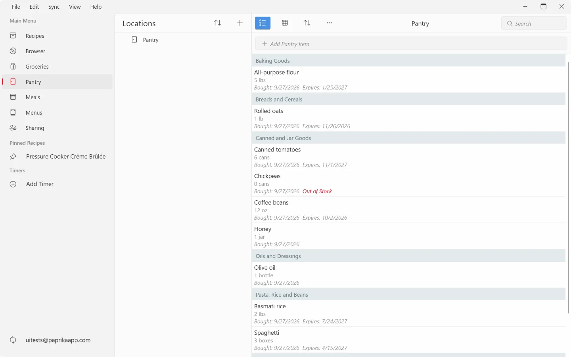Sort the pantry items
571x357 pixels.
(307, 23)
